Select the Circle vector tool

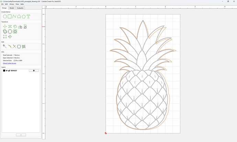tap(5, 16)
